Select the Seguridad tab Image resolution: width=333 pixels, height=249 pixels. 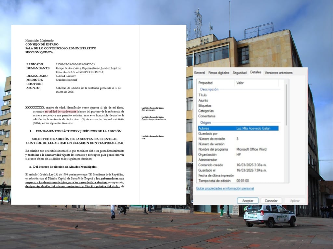click(239, 73)
